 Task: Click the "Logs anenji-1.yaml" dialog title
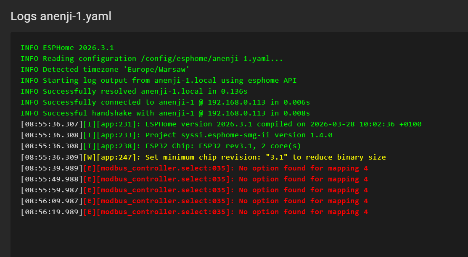tap(61, 16)
